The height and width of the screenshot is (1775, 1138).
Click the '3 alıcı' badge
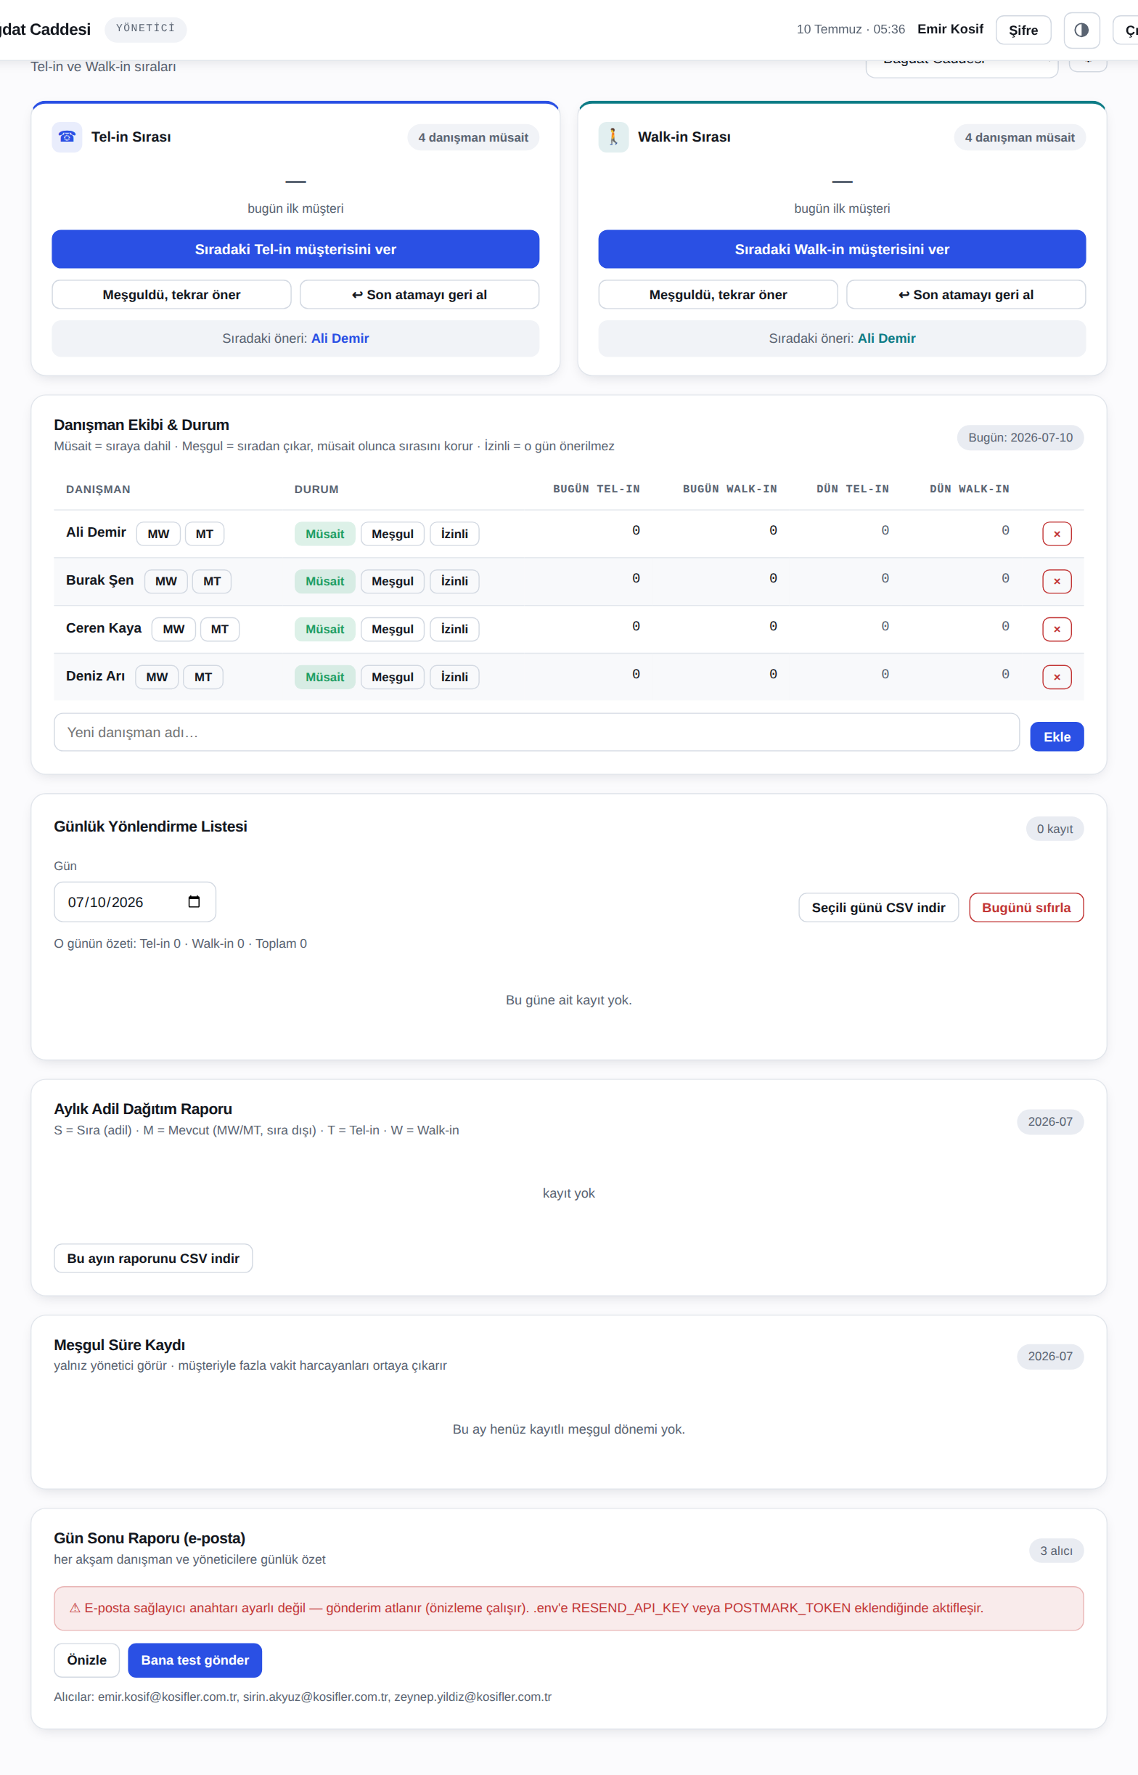(1055, 1551)
